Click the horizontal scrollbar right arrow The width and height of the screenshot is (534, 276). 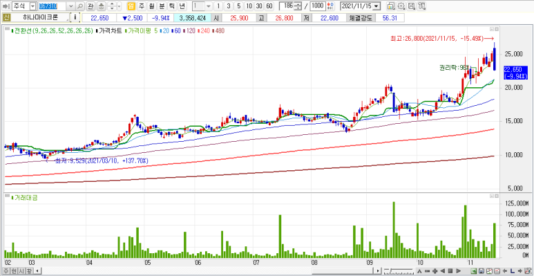click(378, 271)
